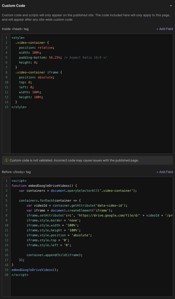Click the "iframe.style.position = 'absolute'" line
The width and height of the screenshot is (175, 299).
click(59, 235)
